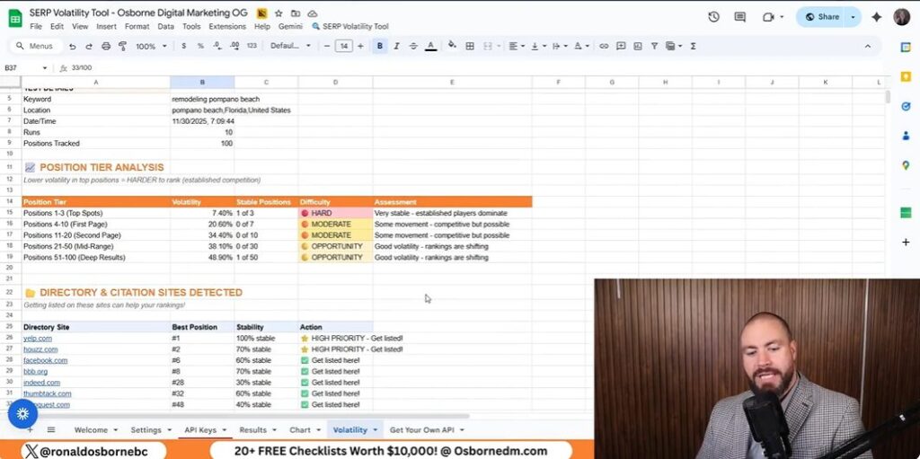Switch to the Results sheet tab
920x459 pixels.
pos(252,429)
